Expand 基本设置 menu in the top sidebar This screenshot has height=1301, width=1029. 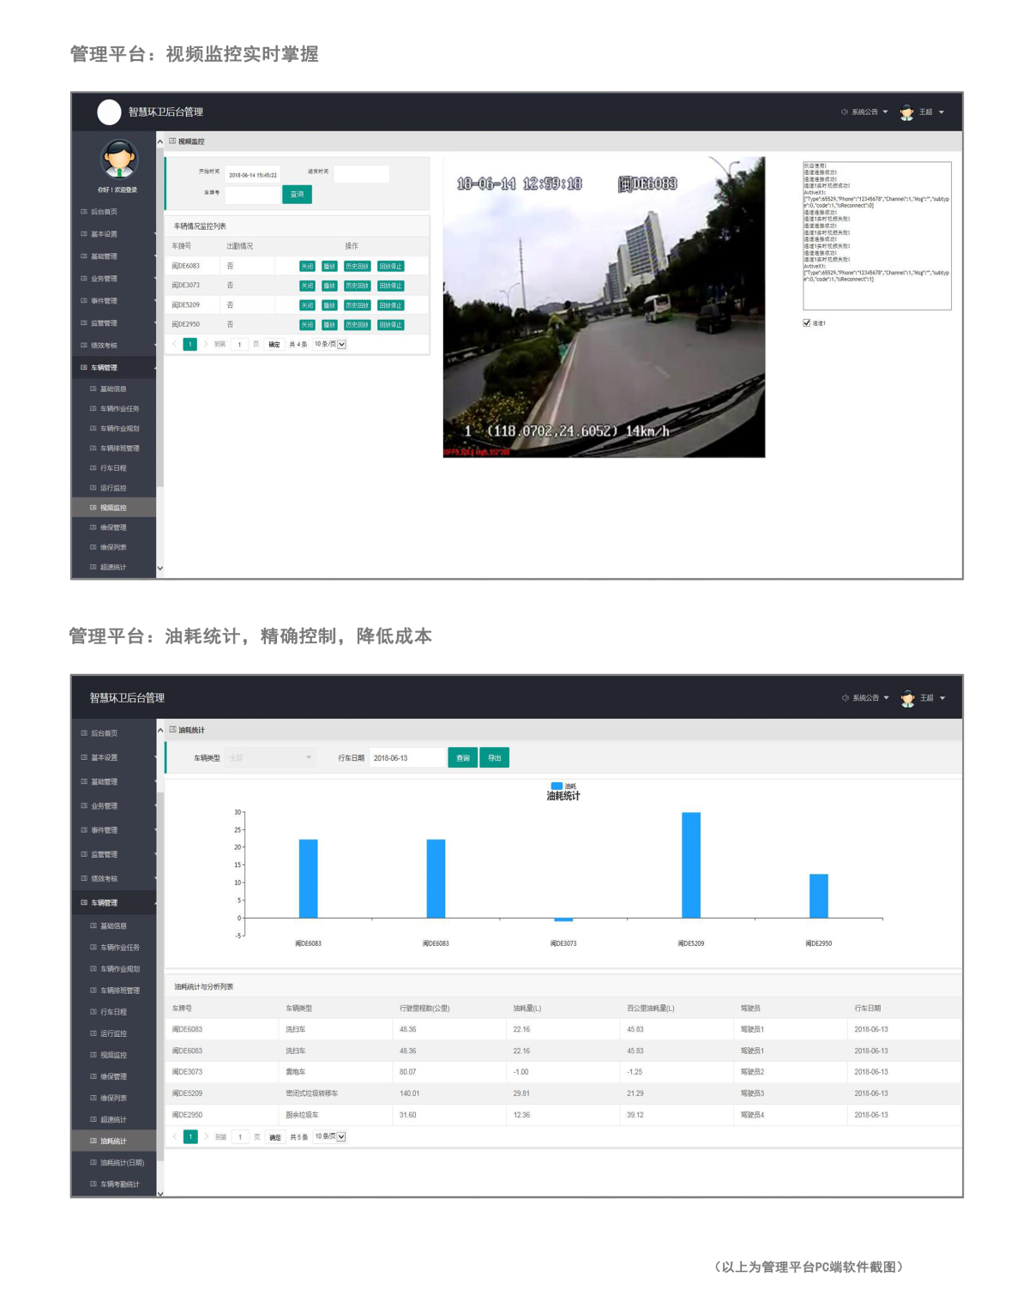[x=105, y=234]
